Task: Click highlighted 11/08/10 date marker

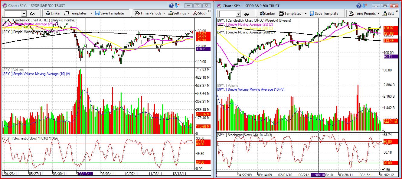Action: tap(318, 175)
